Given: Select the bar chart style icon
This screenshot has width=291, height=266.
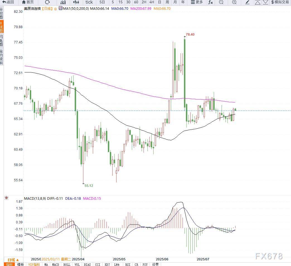Looking at the screenshot, I should click(x=63, y=2).
